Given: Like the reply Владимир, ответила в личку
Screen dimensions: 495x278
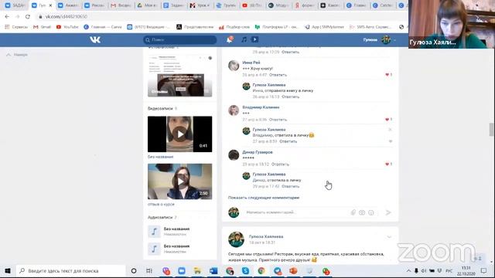Looking at the screenshot, I should 391,141.
